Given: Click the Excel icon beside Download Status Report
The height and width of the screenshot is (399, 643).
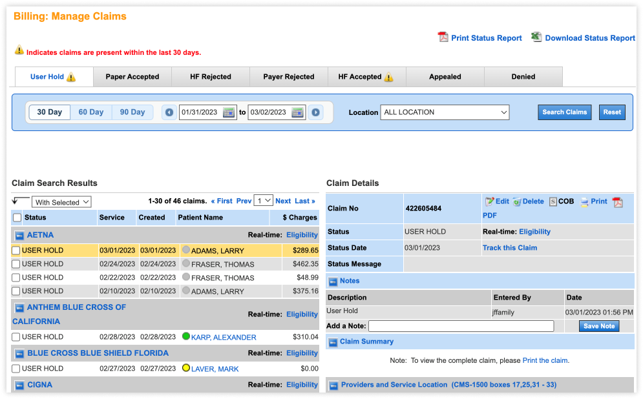Looking at the screenshot, I should tap(536, 37).
